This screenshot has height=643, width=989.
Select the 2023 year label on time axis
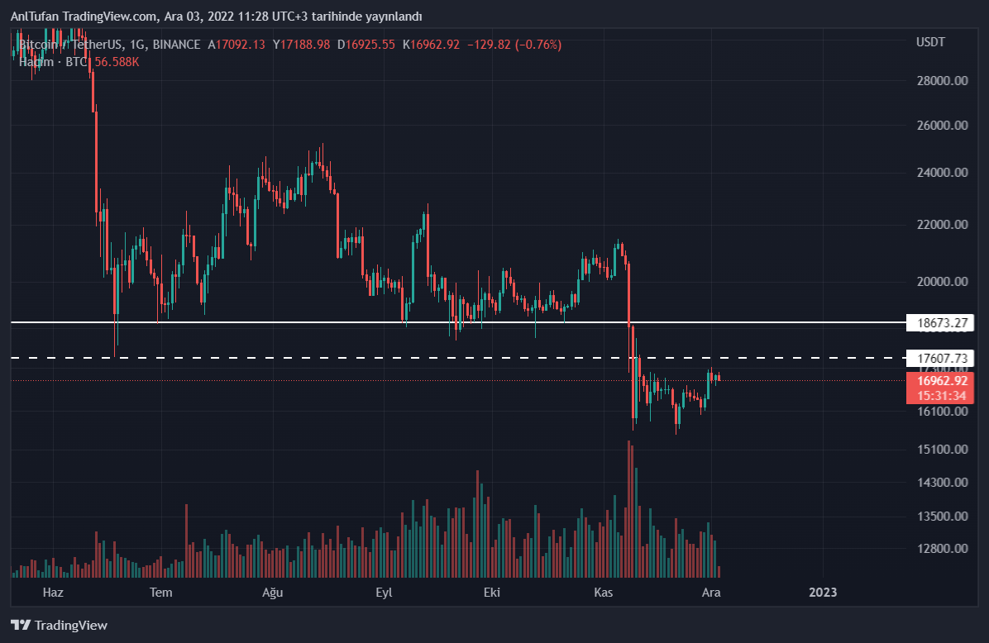[823, 593]
